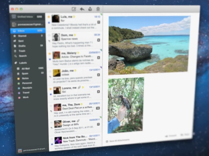Click the Luis sender avatar
The height and width of the screenshot is (156, 209).
56,18
